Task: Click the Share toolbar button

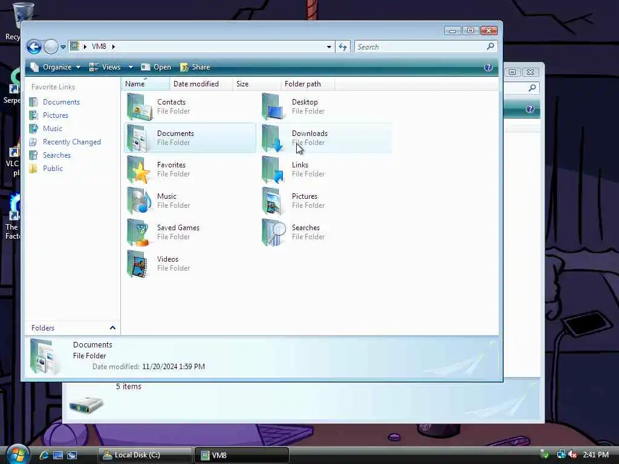Action: point(195,67)
